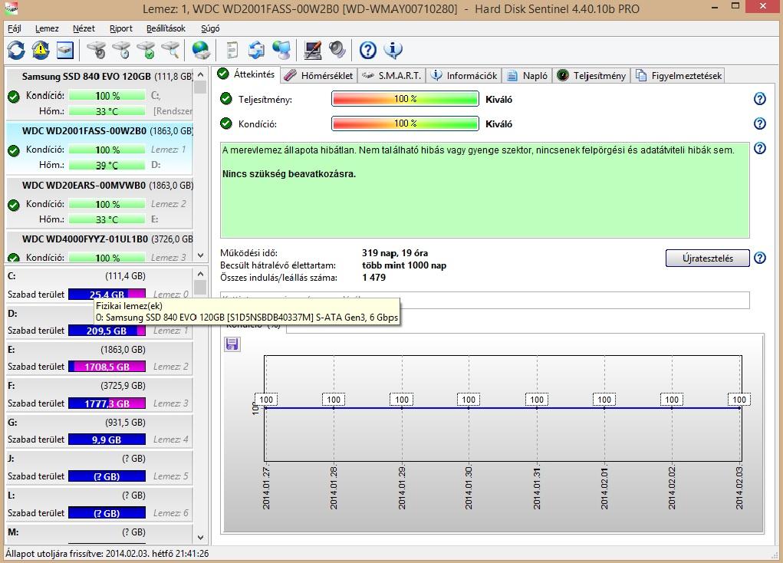Click the refresh icon with yellow warning sign
Image resolution: width=783 pixels, height=563 pixels.
pyautogui.click(x=41, y=50)
